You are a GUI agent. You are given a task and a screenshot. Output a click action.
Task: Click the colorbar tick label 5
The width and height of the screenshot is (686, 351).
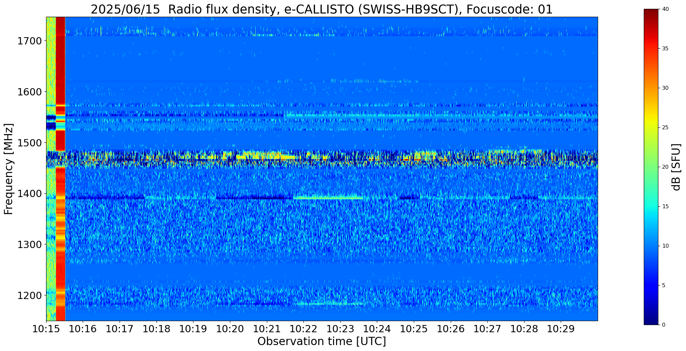tap(664, 286)
